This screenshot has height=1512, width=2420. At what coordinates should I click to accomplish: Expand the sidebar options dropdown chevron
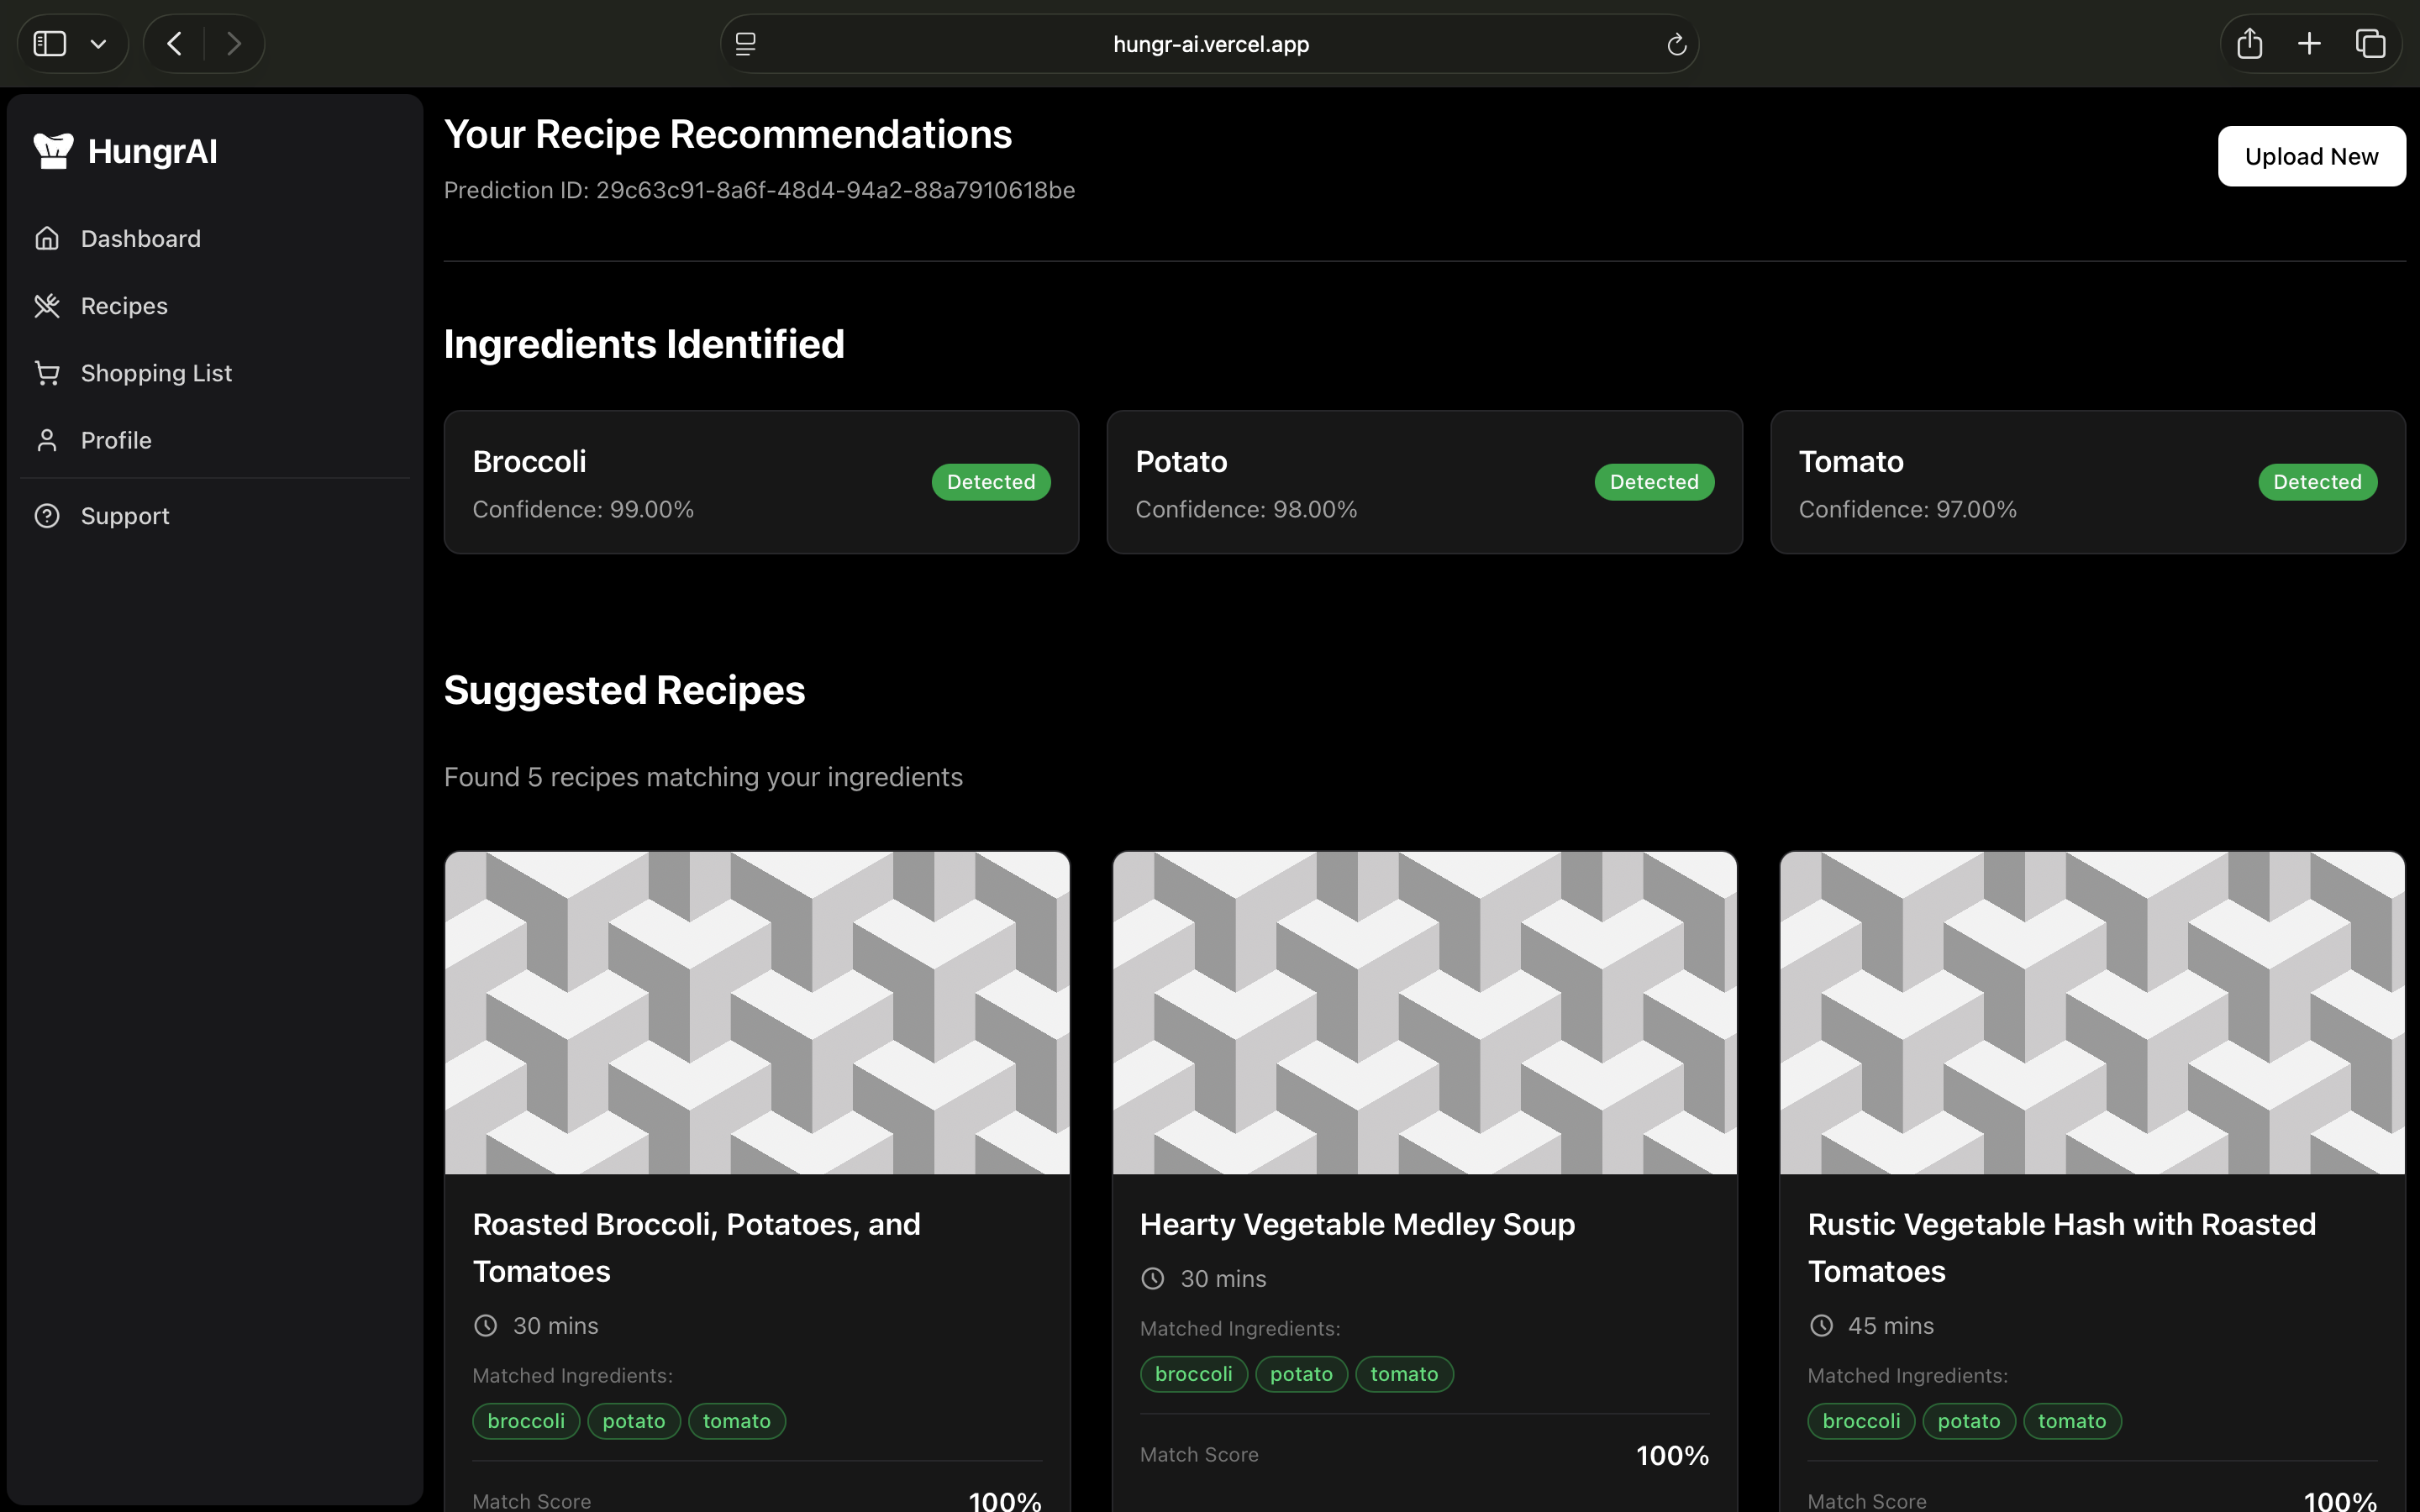click(x=98, y=44)
